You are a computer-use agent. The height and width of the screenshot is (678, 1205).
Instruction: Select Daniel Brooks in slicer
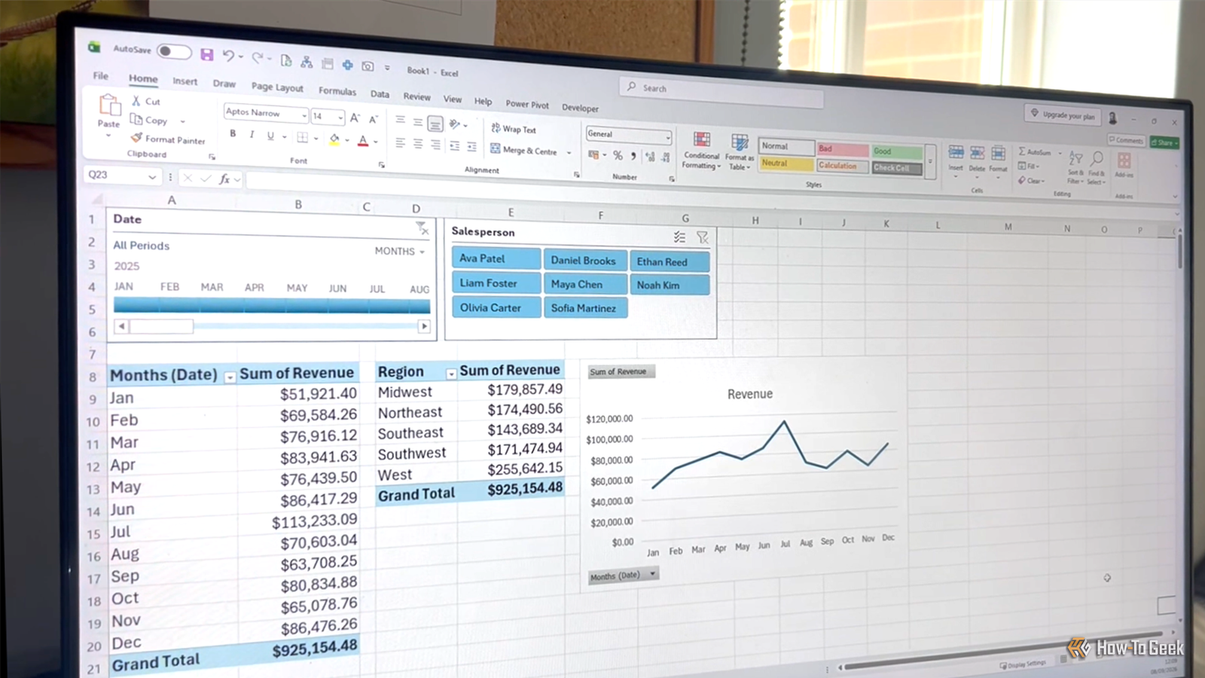pyautogui.click(x=585, y=261)
